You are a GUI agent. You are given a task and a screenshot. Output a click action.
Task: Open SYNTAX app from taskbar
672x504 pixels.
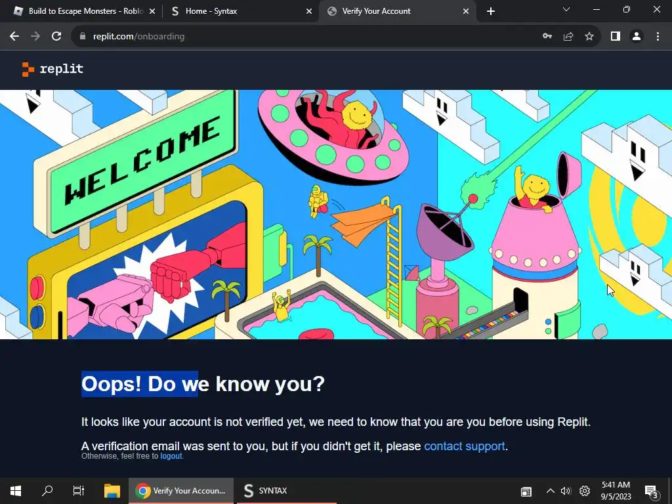[x=286, y=491]
